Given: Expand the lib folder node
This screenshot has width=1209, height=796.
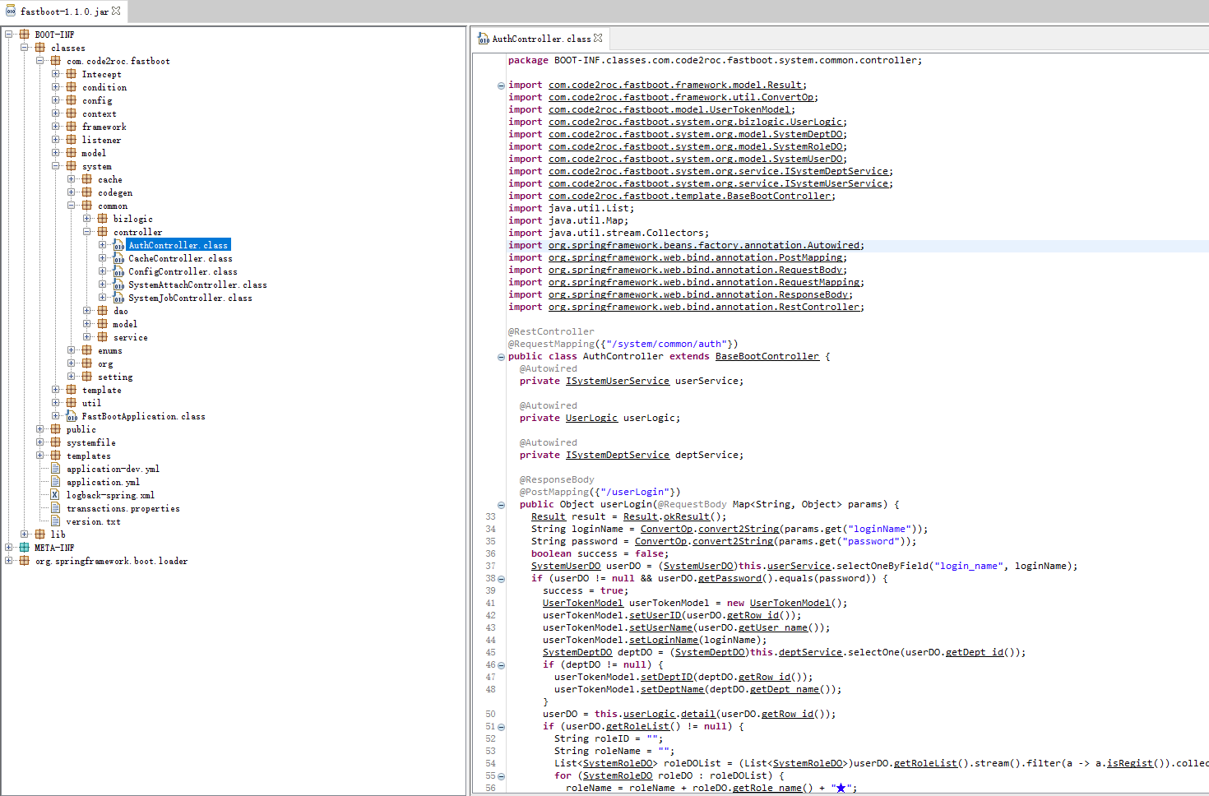Looking at the screenshot, I should coord(25,535).
